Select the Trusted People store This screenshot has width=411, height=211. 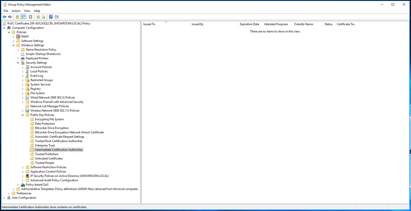44,163
